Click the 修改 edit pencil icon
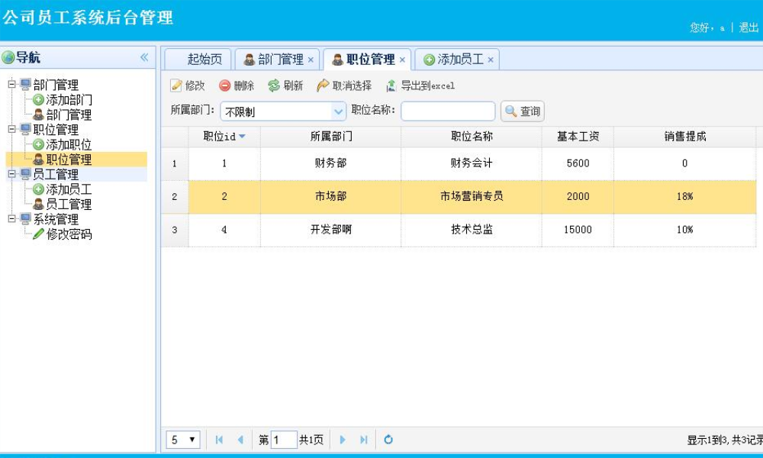This screenshot has height=458, width=763. coord(176,86)
